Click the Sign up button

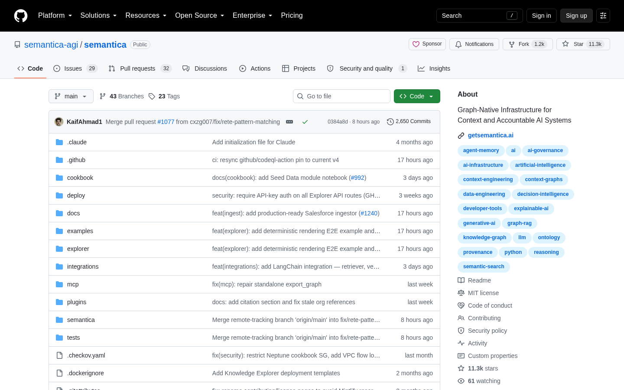576,16
